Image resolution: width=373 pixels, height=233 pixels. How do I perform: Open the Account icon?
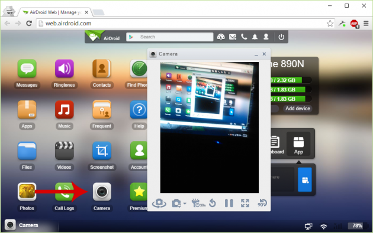click(x=139, y=151)
